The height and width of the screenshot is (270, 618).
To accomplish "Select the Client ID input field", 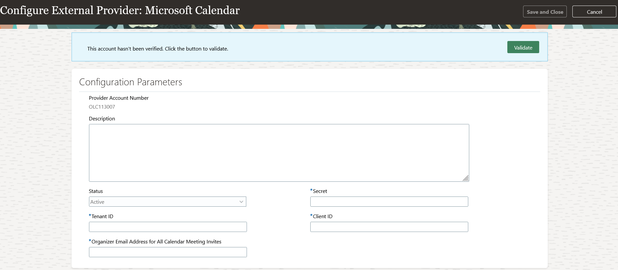I will click(x=389, y=227).
